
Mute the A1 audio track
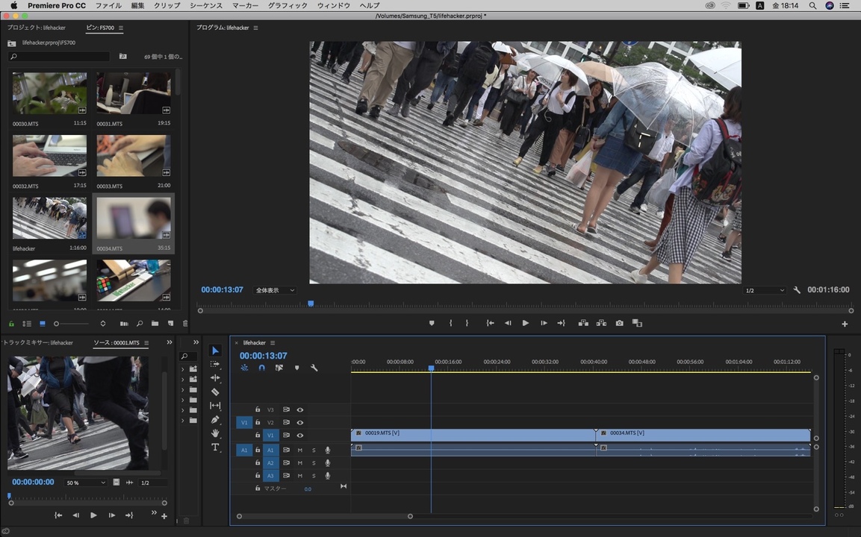click(x=299, y=450)
